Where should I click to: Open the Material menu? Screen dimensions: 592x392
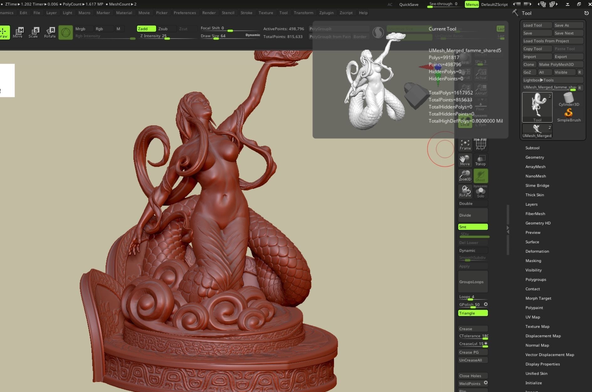(x=124, y=13)
